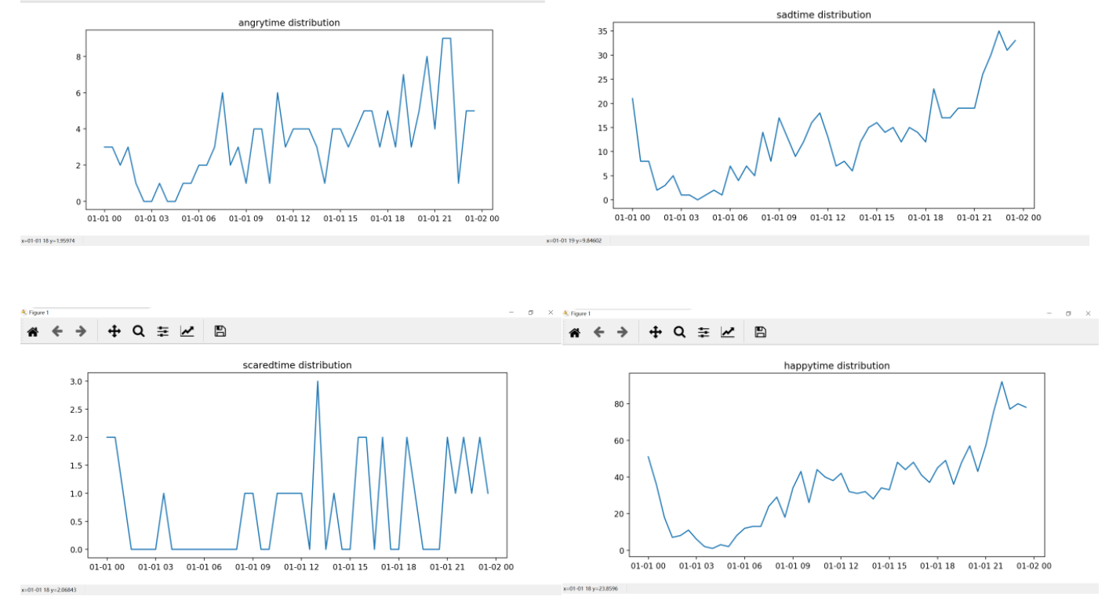Open axis curve editor in scaredtime figure toolbar
This screenshot has width=1109, height=600.
tap(187, 331)
